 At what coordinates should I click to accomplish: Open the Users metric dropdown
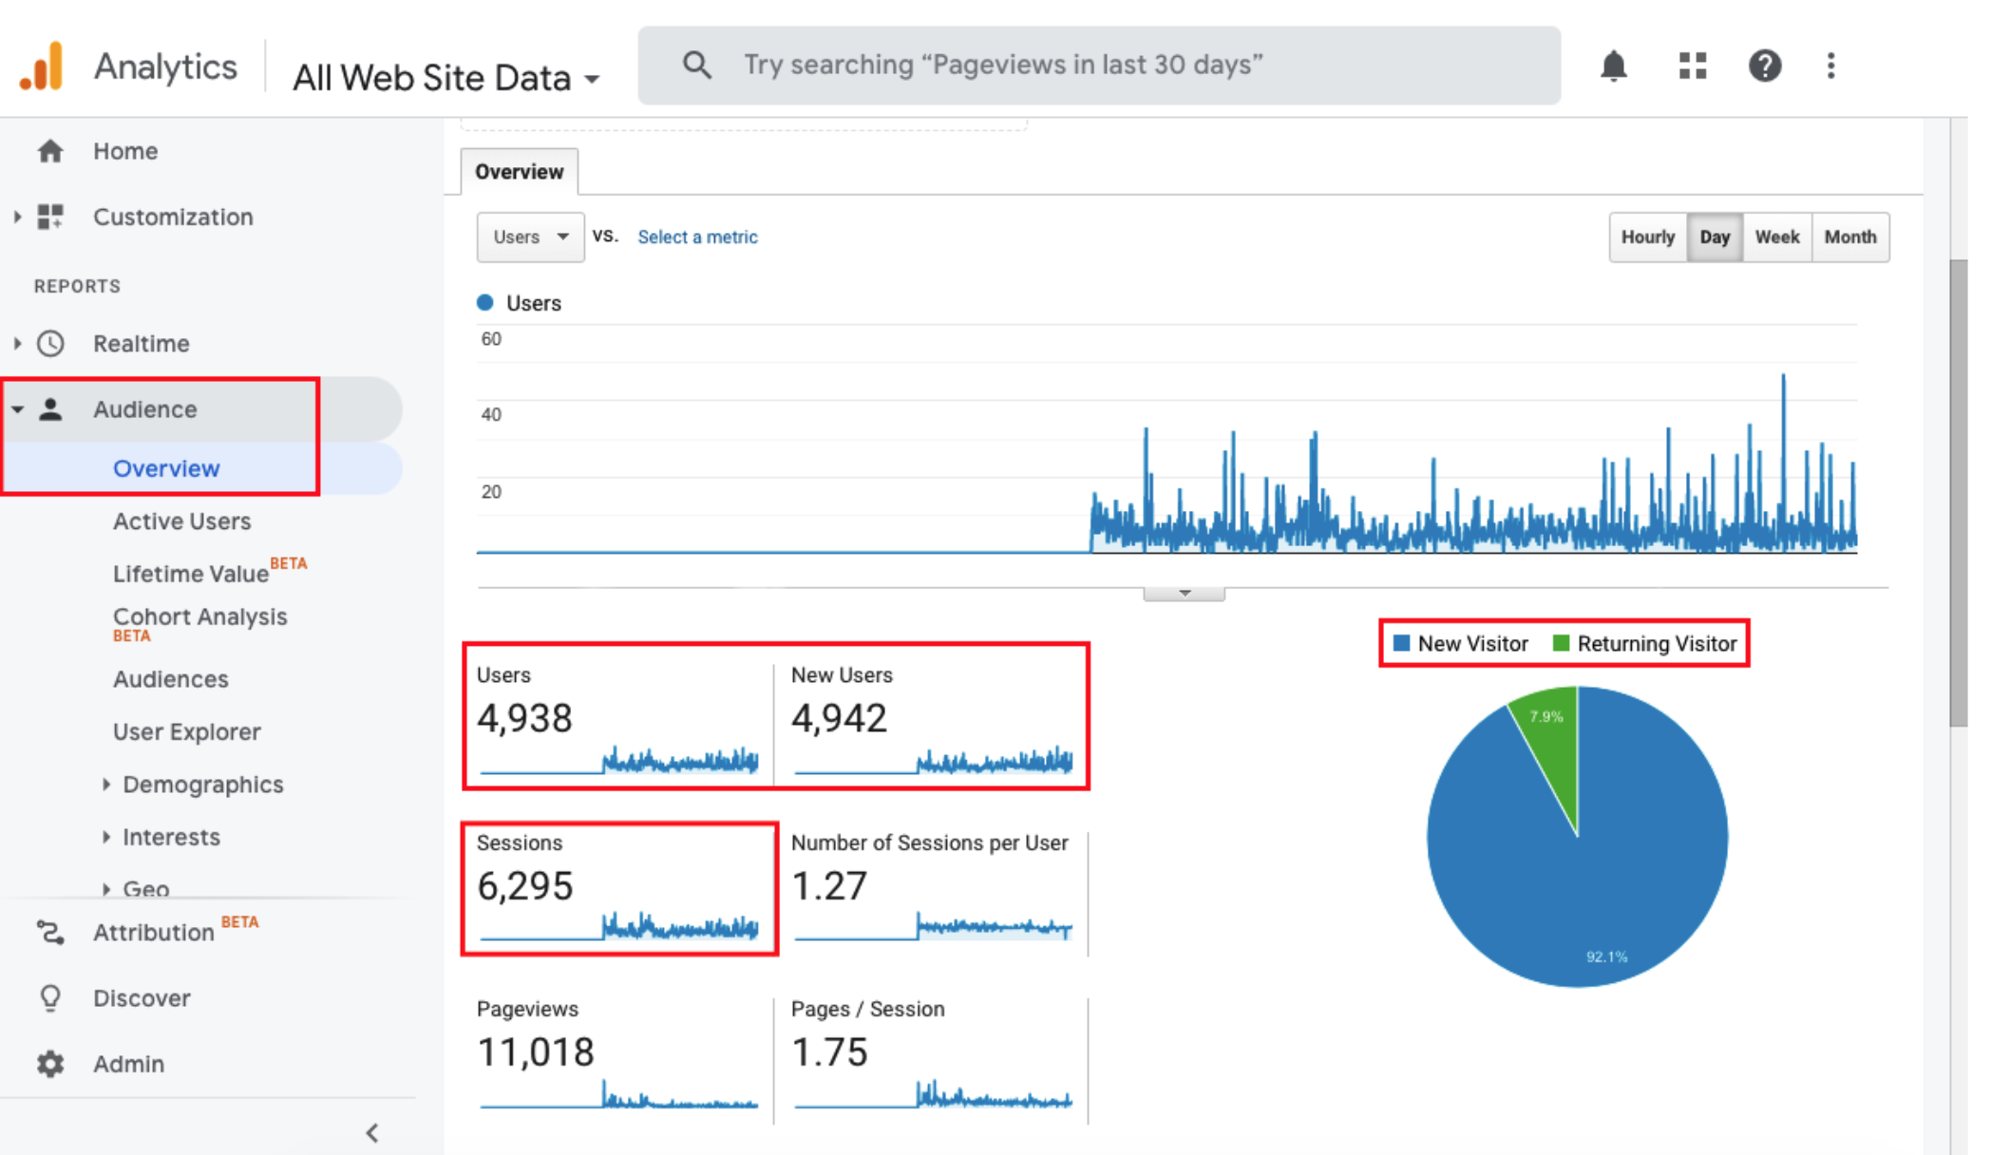click(529, 237)
